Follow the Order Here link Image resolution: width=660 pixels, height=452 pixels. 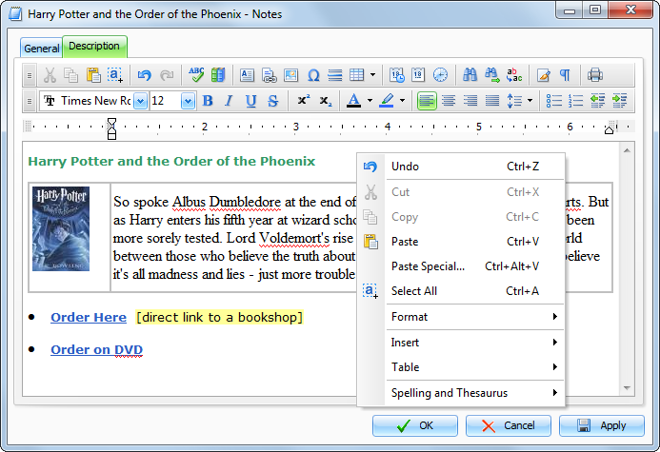89,318
